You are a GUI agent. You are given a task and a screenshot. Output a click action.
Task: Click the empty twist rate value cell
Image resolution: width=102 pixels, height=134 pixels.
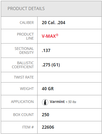[70, 77]
